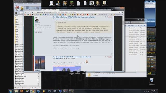Go to the Chrome home page
Screen dimensions: 166x93
pyautogui.click(x=33, y=12)
